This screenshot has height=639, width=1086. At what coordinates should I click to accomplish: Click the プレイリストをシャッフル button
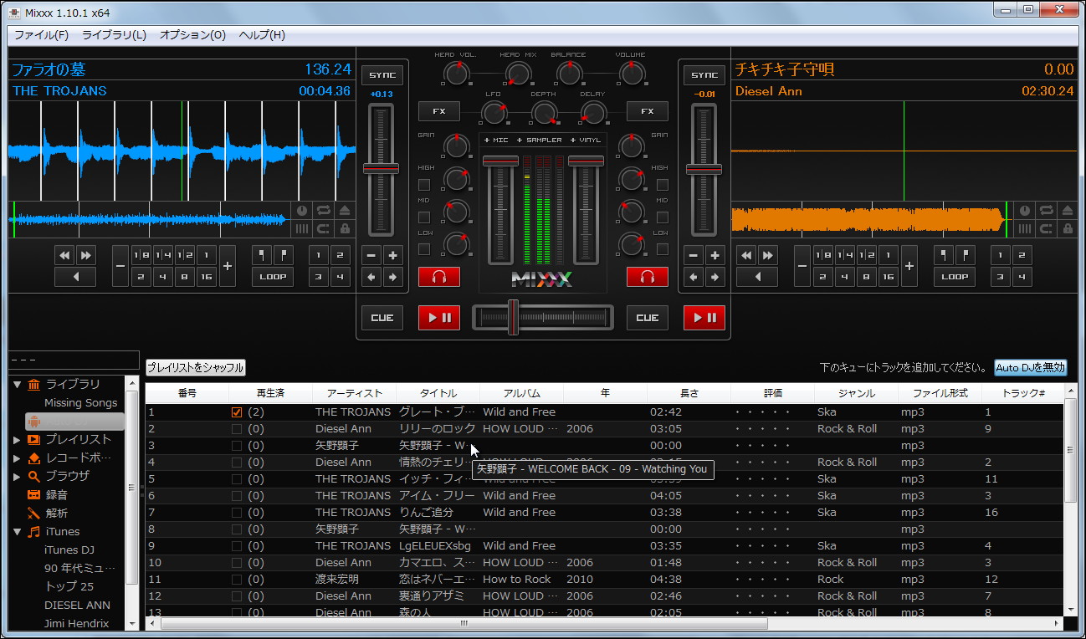click(x=196, y=367)
